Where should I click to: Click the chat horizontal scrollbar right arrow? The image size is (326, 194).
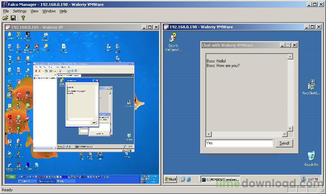(285, 134)
